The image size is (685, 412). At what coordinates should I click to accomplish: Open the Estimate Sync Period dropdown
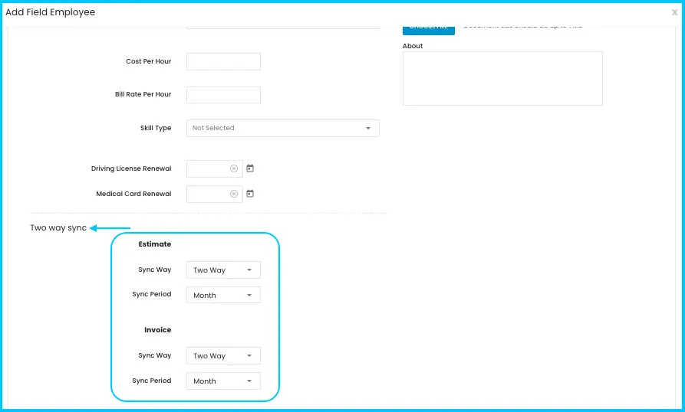223,295
